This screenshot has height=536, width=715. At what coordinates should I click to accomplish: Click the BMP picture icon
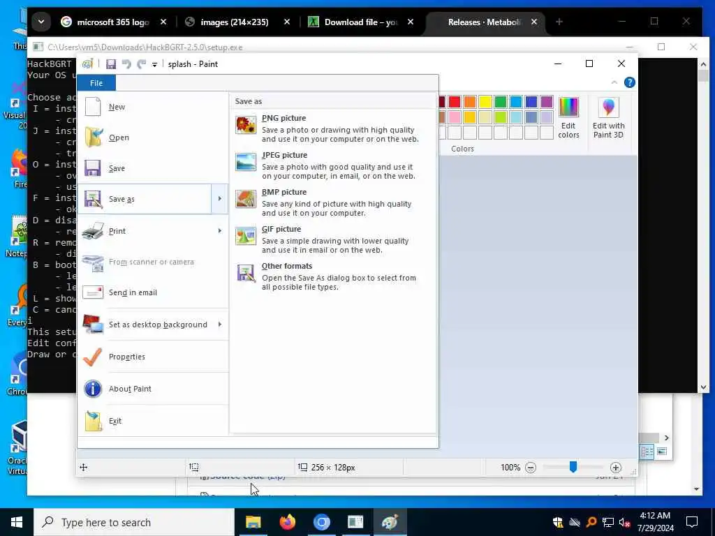point(246,199)
